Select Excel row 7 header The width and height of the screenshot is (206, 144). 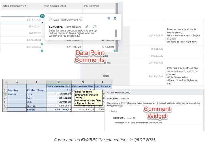click(x=5, y=110)
